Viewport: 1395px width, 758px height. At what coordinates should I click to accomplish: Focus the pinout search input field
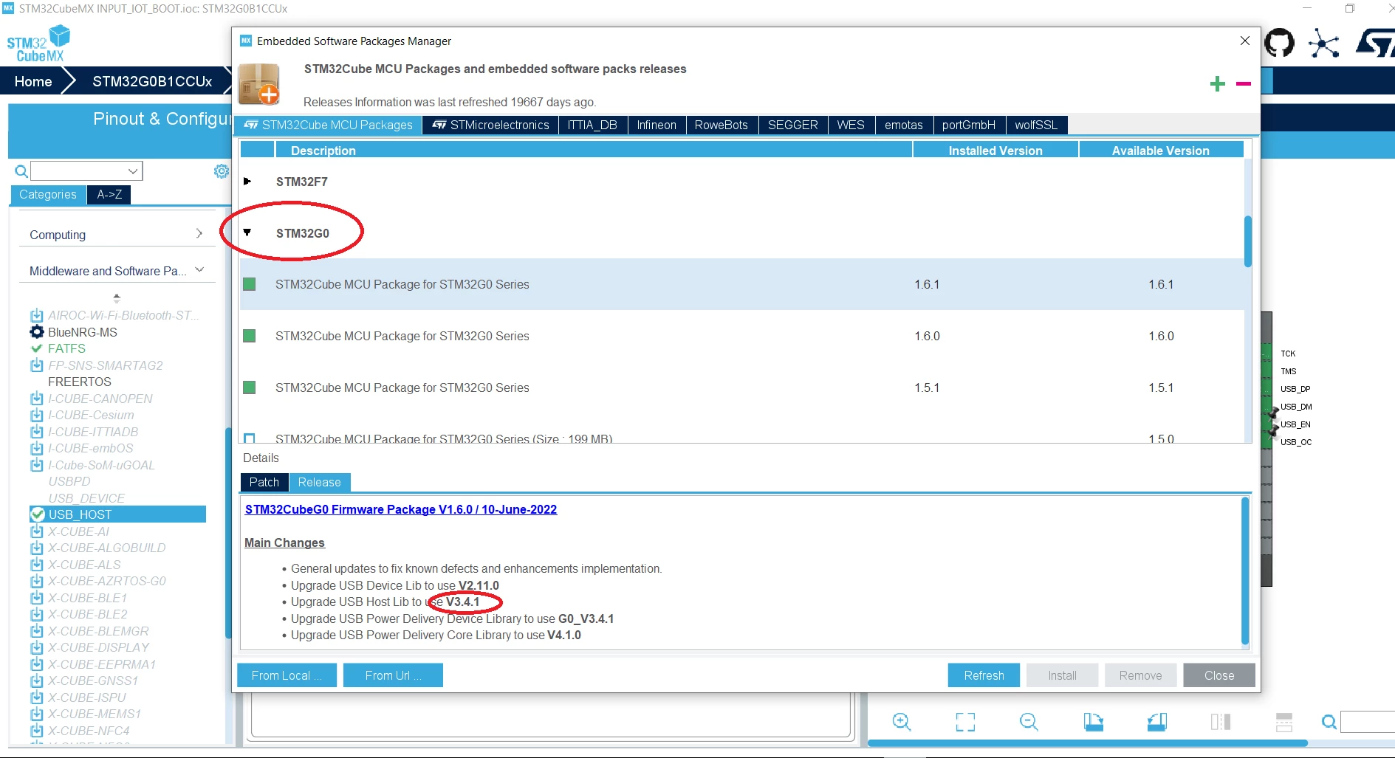[1368, 722]
